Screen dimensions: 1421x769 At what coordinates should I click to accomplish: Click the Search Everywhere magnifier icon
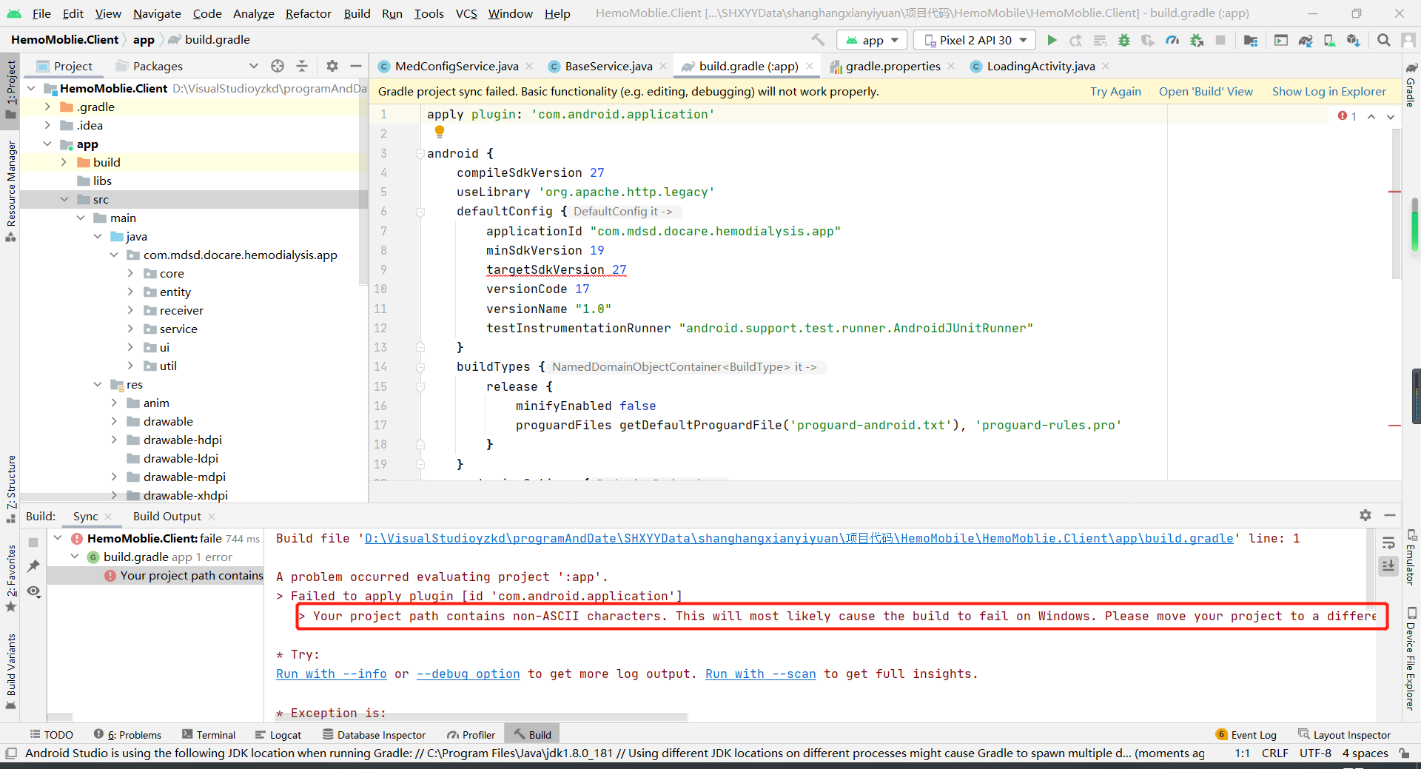(x=1383, y=40)
